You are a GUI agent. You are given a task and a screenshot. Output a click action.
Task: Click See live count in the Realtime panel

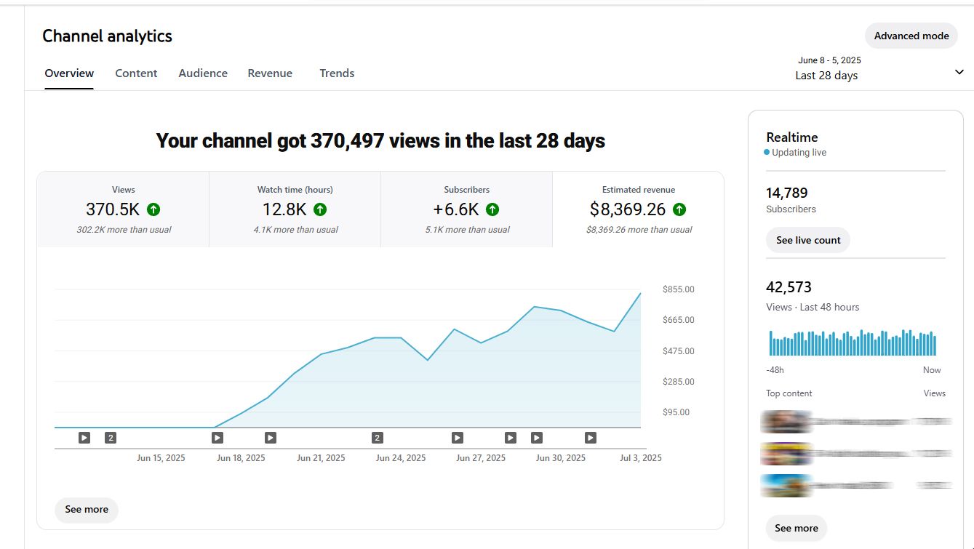tap(807, 239)
